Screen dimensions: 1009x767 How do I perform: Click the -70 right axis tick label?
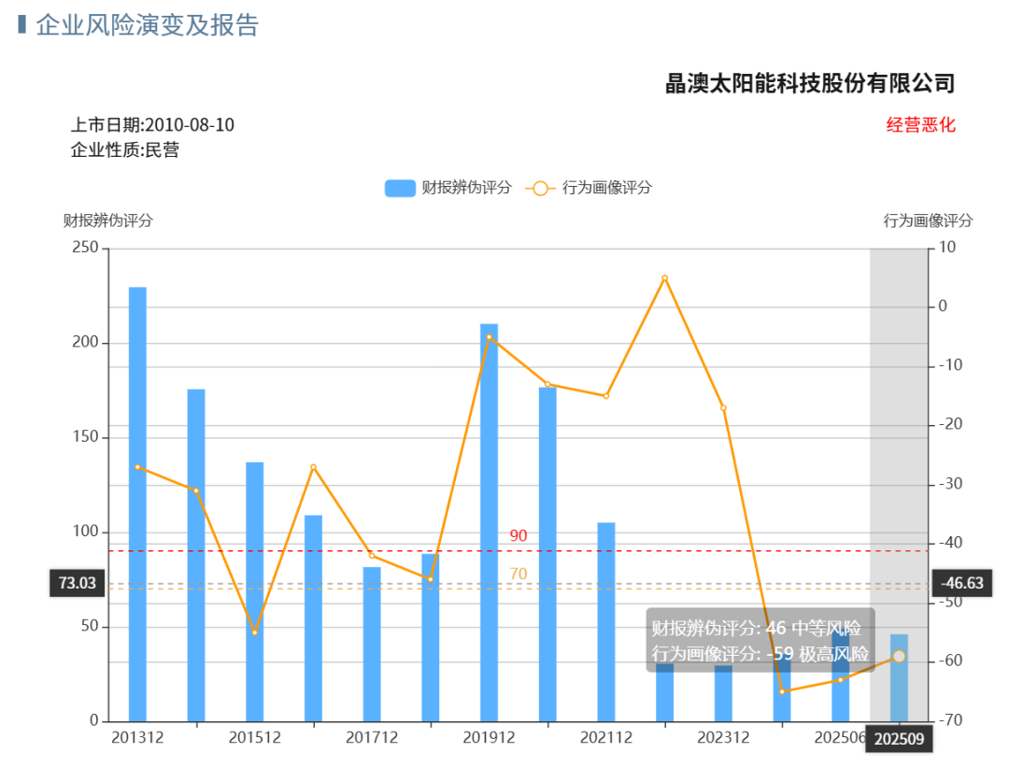pos(950,720)
